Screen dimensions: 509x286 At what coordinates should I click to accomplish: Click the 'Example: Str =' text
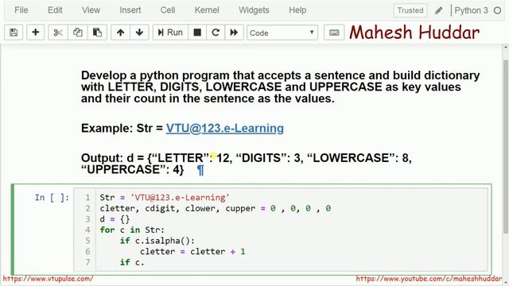click(122, 128)
